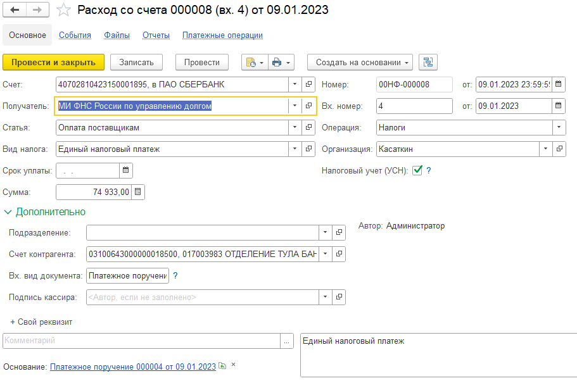This screenshot has height=383, width=577.
Task: Open the basis document via the green icon
Action: [x=222, y=366]
